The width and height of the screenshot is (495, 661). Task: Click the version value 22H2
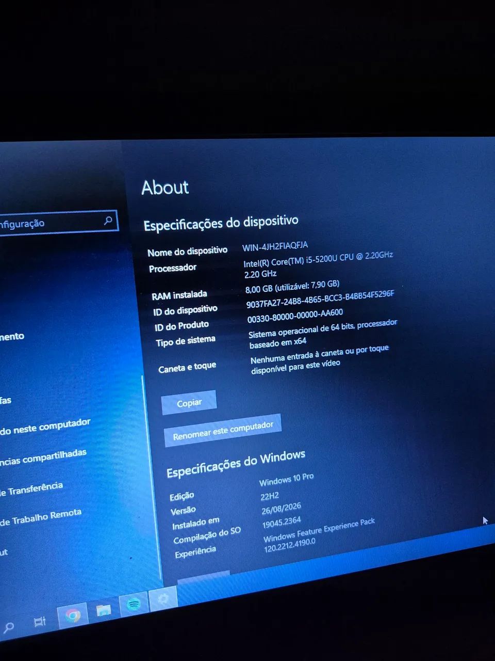[270, 496]
